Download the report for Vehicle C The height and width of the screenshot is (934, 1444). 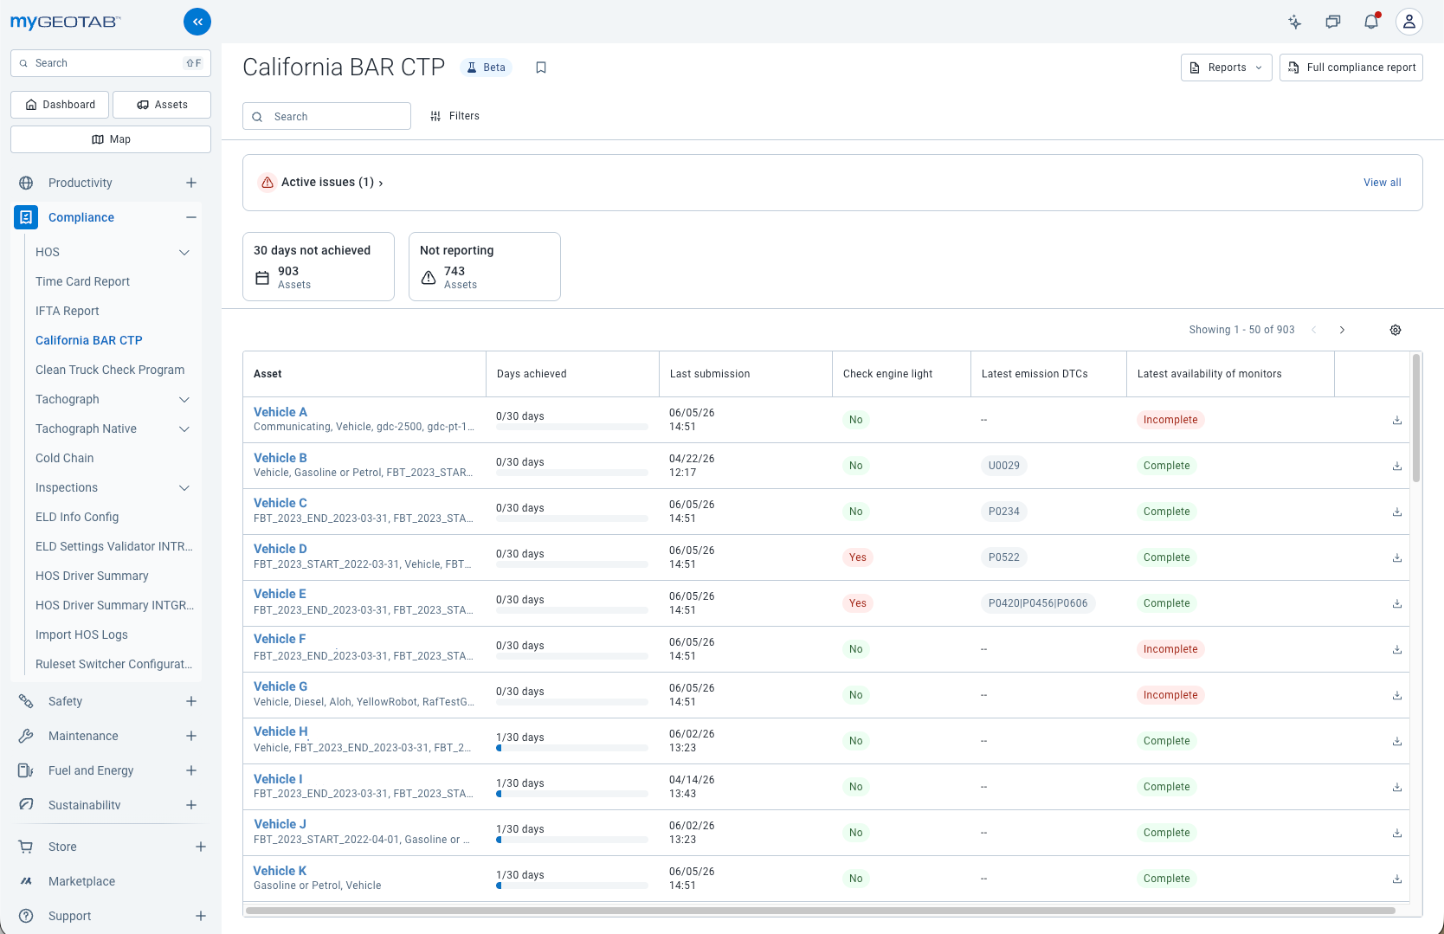point(1397,512)
